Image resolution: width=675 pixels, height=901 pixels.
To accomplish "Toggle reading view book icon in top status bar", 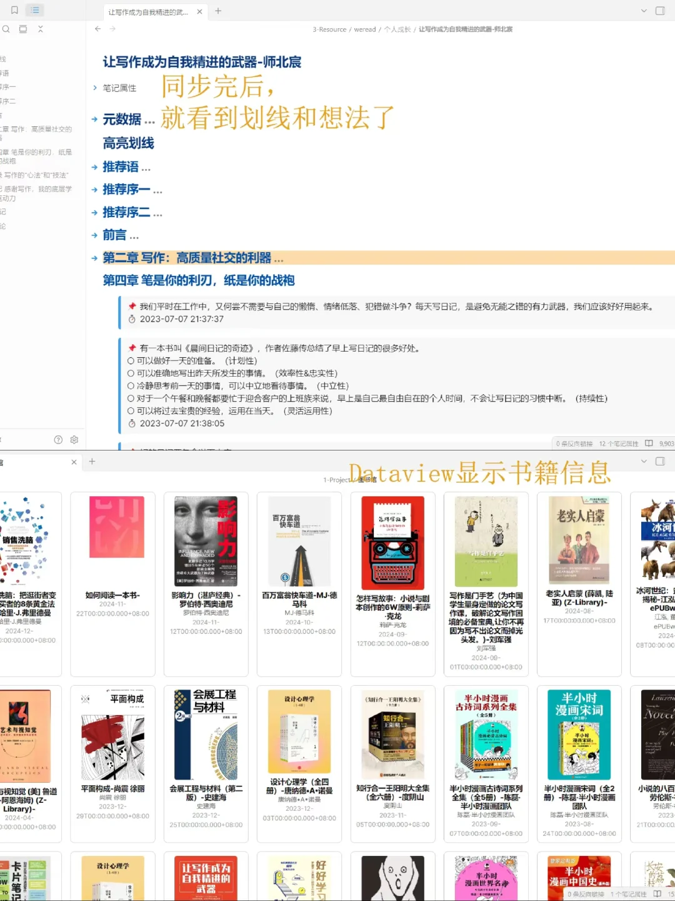I will (x=649, y=443).
